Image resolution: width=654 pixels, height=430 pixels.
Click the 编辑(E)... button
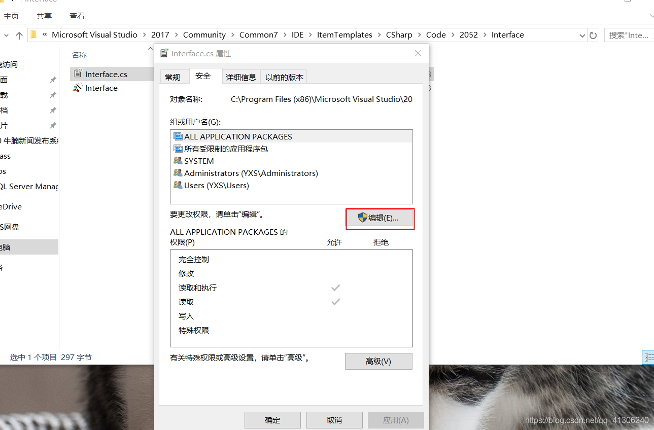(x=378, y=218)
